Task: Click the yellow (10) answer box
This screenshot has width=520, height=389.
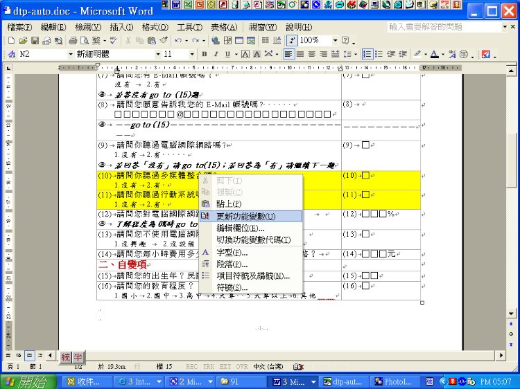Action: (365, 175)
